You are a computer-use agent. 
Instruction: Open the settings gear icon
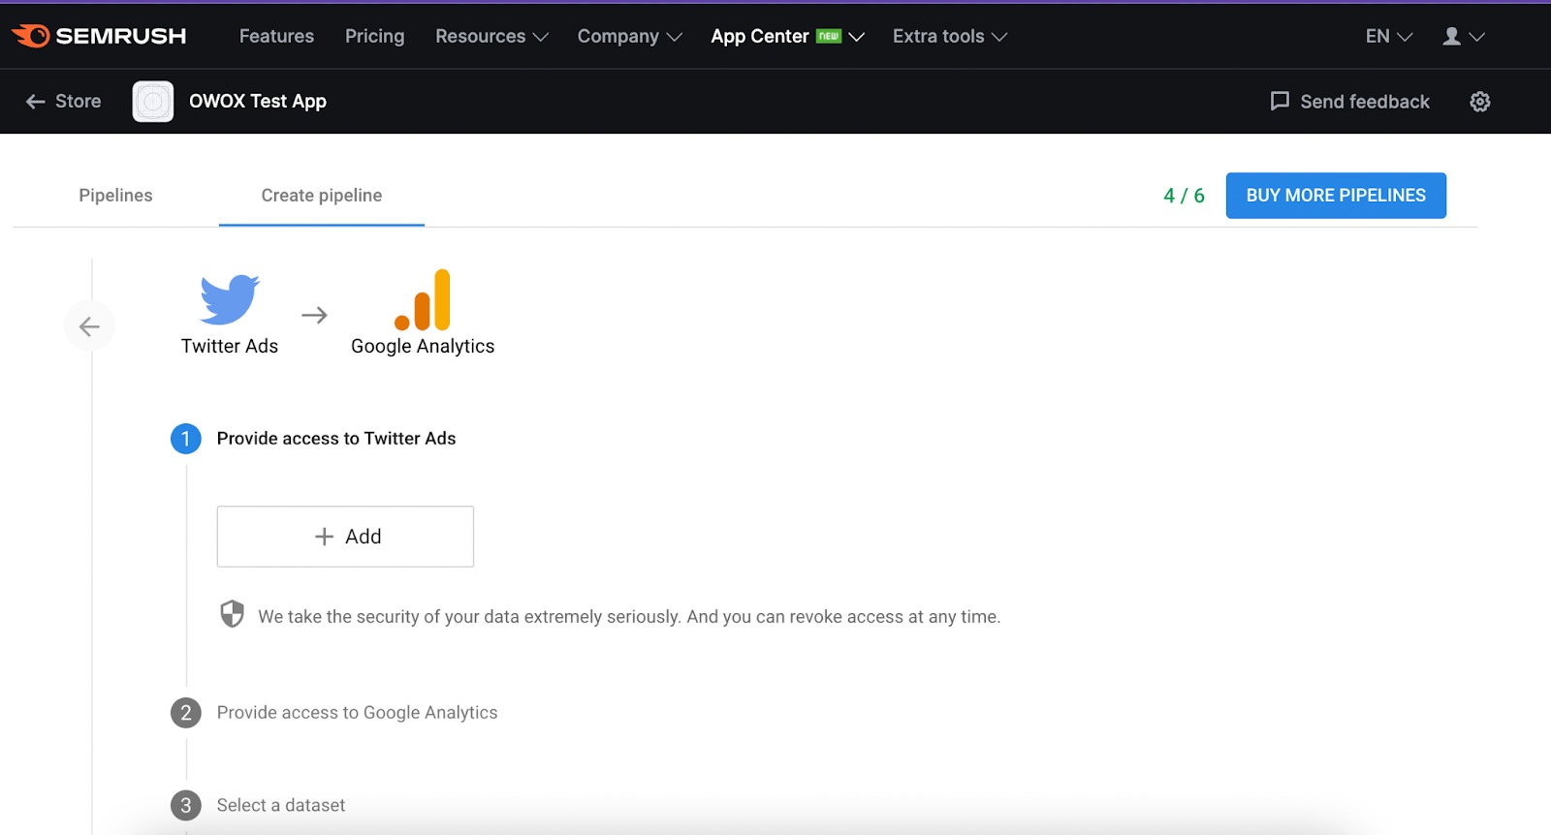pos(1480,102)
